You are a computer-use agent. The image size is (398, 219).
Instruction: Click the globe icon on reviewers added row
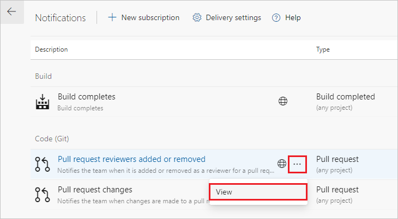(x=282, y=164)
